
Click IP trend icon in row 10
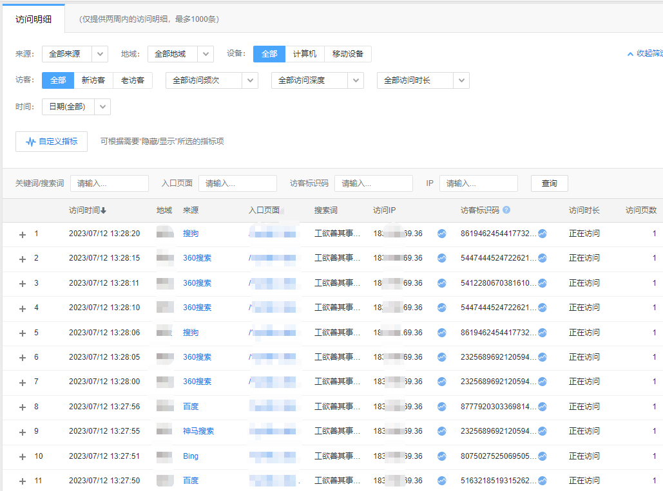[442, 456]
